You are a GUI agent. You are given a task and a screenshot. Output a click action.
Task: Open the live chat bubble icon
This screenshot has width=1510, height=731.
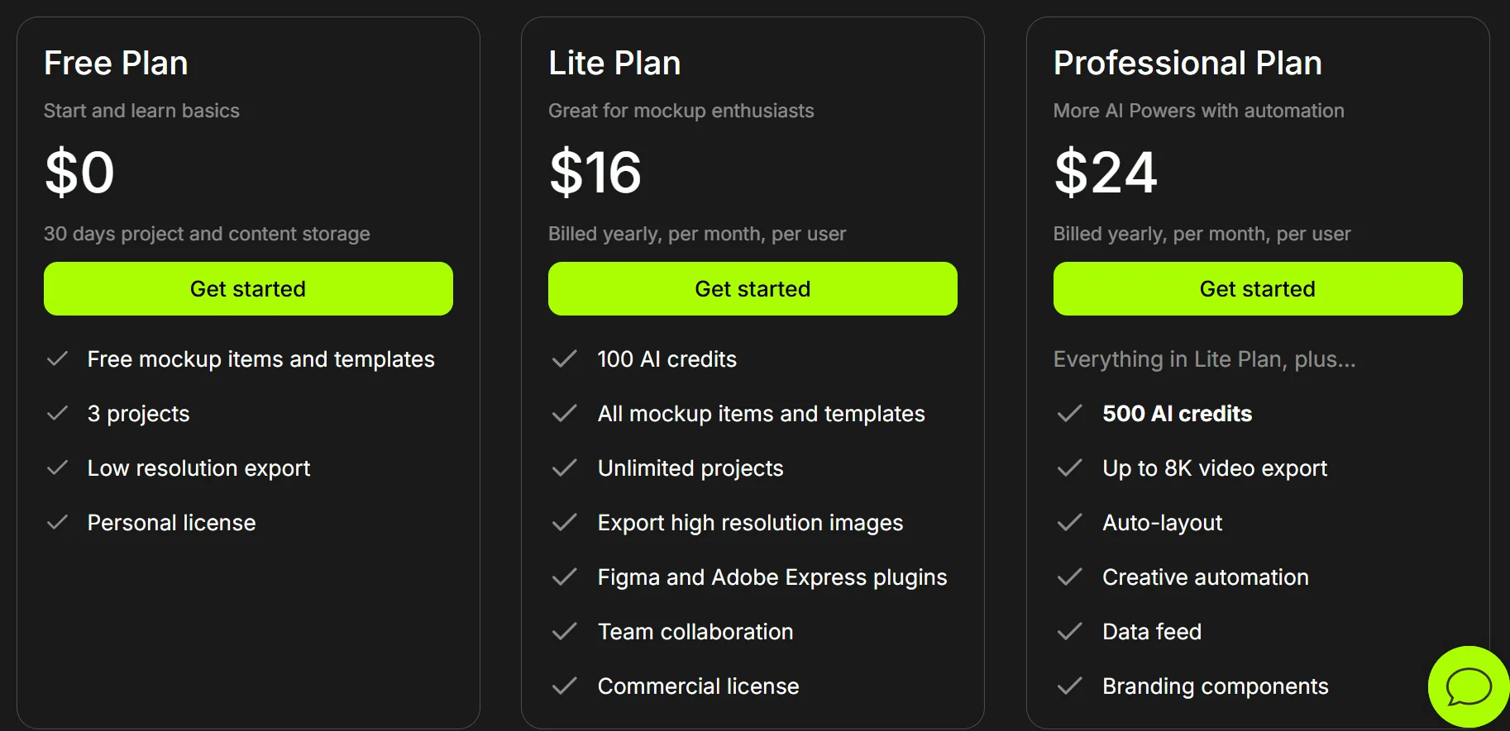1469,686
